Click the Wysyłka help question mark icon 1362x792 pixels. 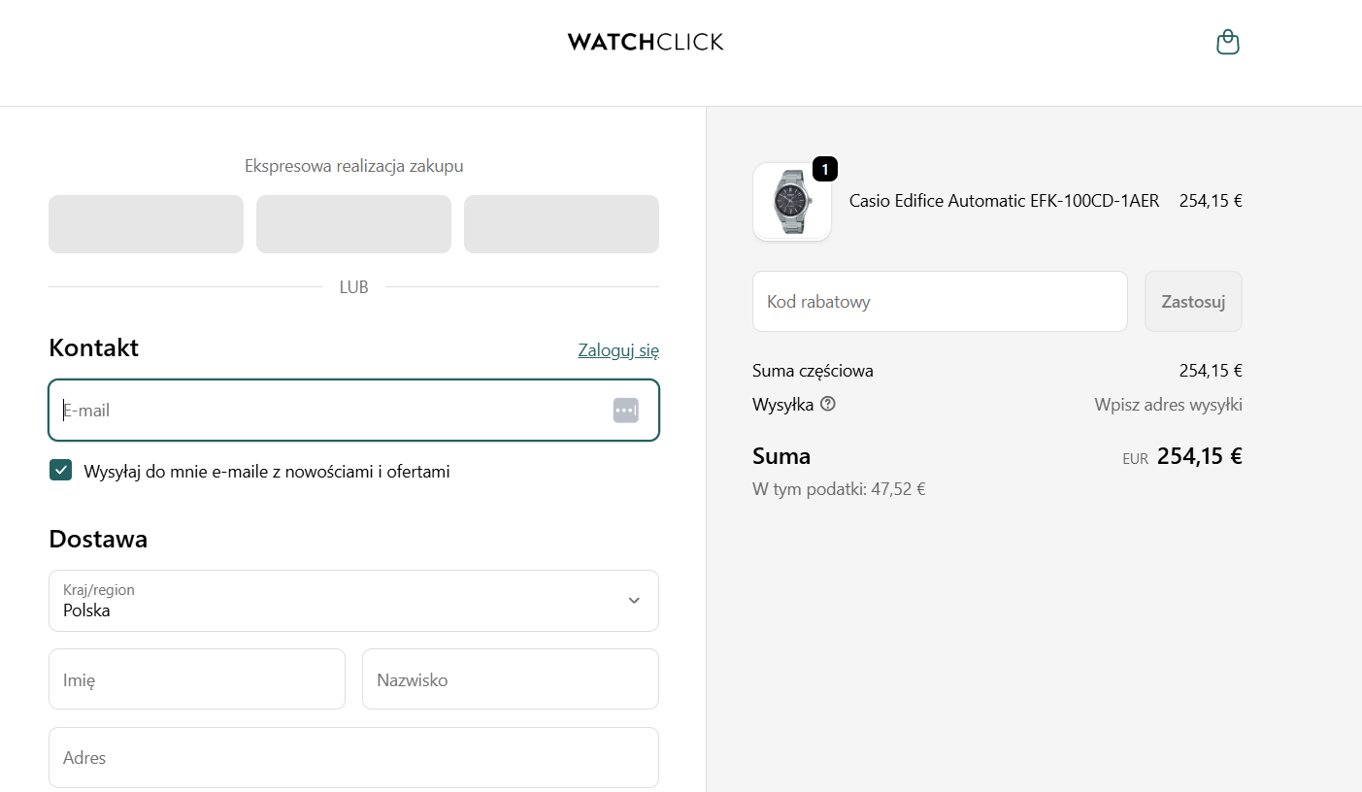[x=827, y=404]
